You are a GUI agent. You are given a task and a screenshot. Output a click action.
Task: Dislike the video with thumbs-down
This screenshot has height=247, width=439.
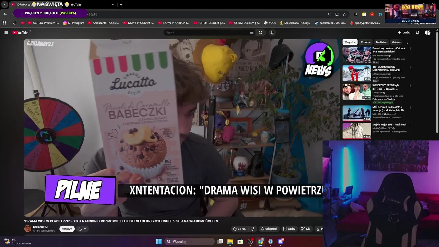pos(252,229)
